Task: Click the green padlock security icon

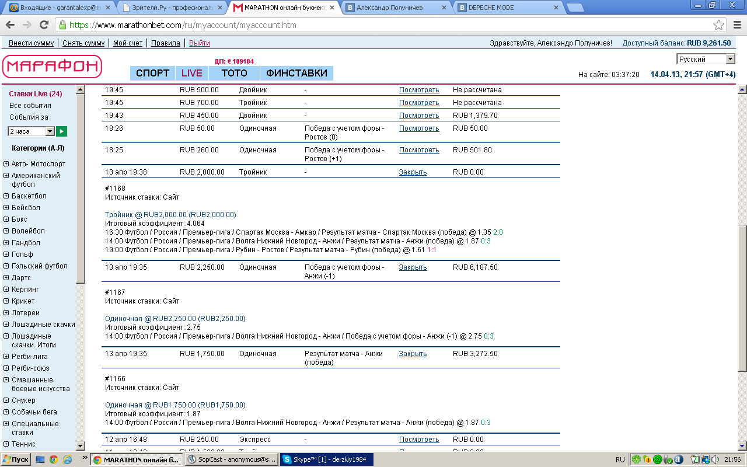Action: (x=62, y=25)
